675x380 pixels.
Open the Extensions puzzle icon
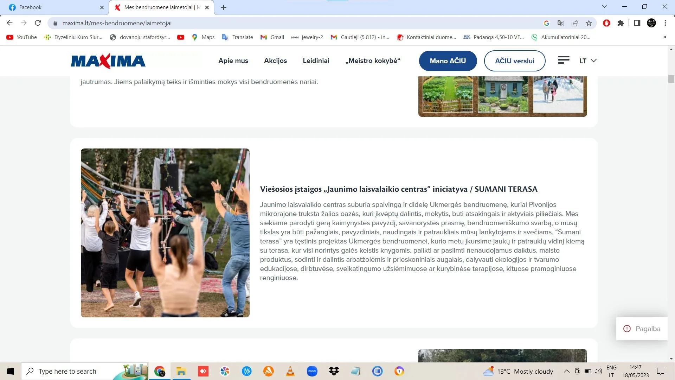tap(621, 23)
